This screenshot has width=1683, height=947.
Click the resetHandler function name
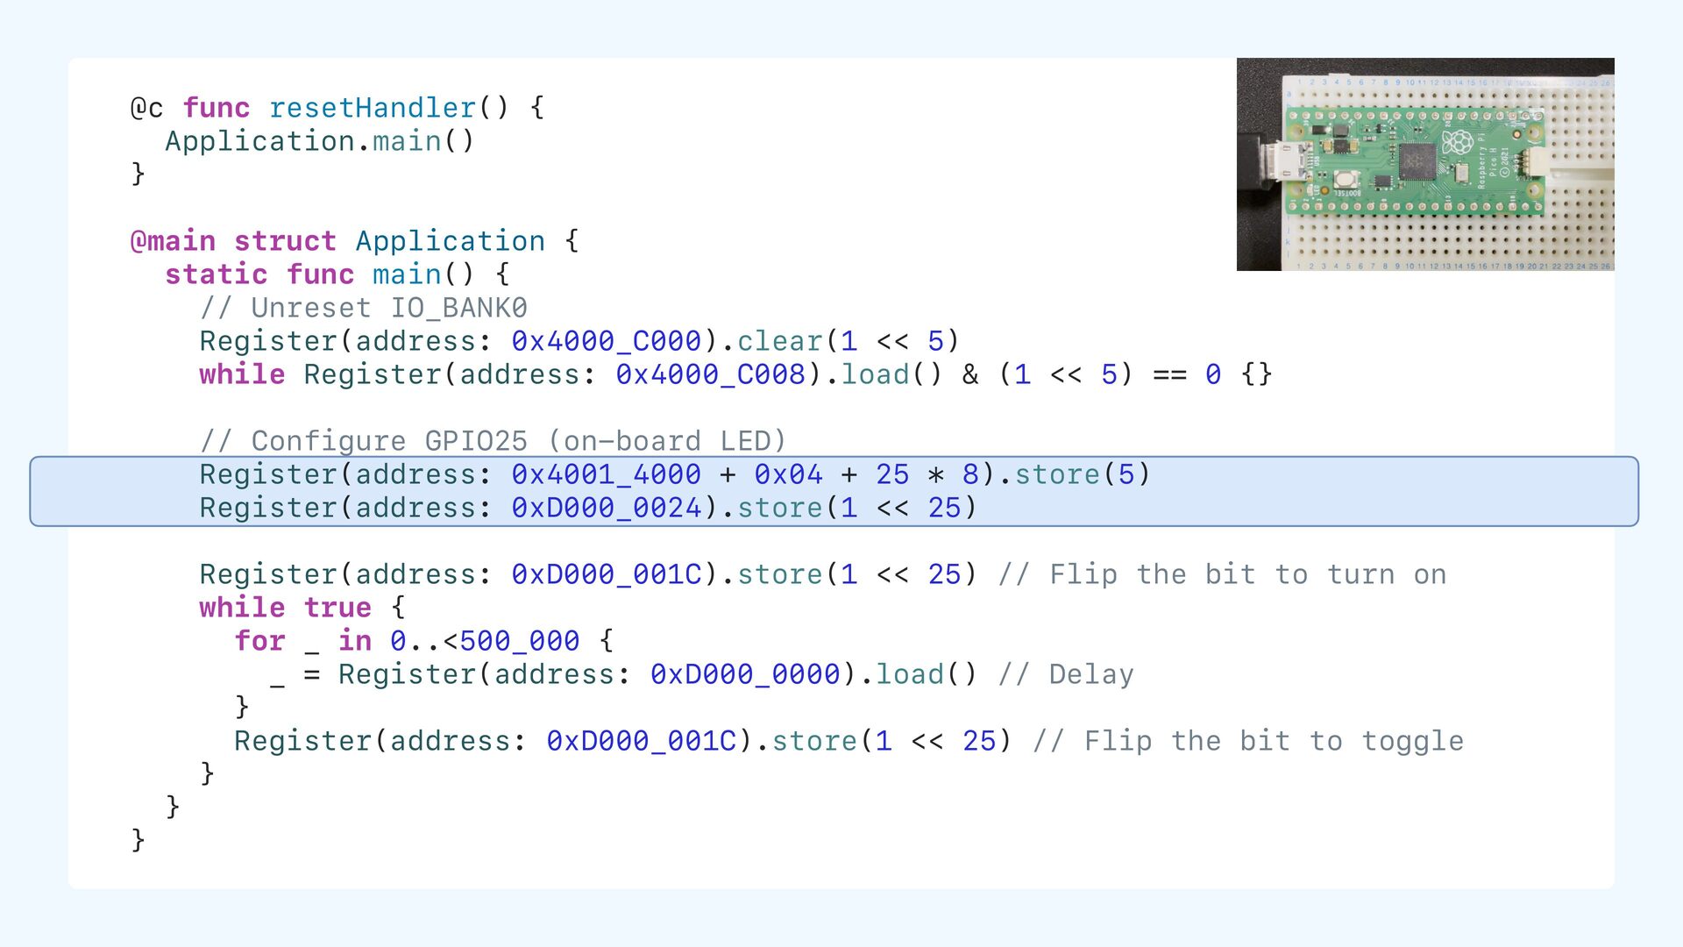(x=372, y=108)
